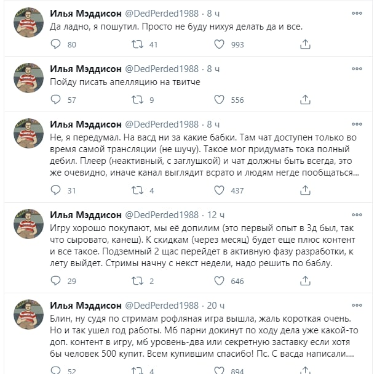The height and width of the screenshot is (374, 385).
Task: Open the 'Илья Мэддисон' name on the '20 ч' tweet
Action: (85, 305)
